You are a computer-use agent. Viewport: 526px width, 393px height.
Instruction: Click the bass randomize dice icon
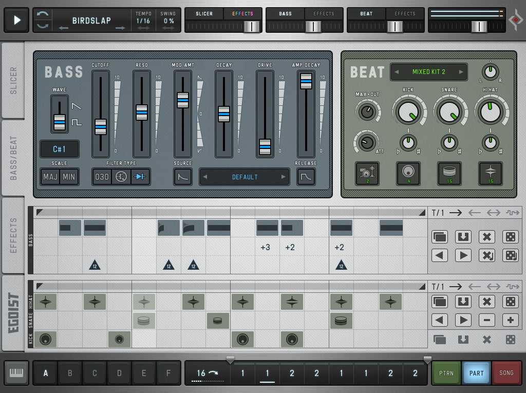click(510, 237)
